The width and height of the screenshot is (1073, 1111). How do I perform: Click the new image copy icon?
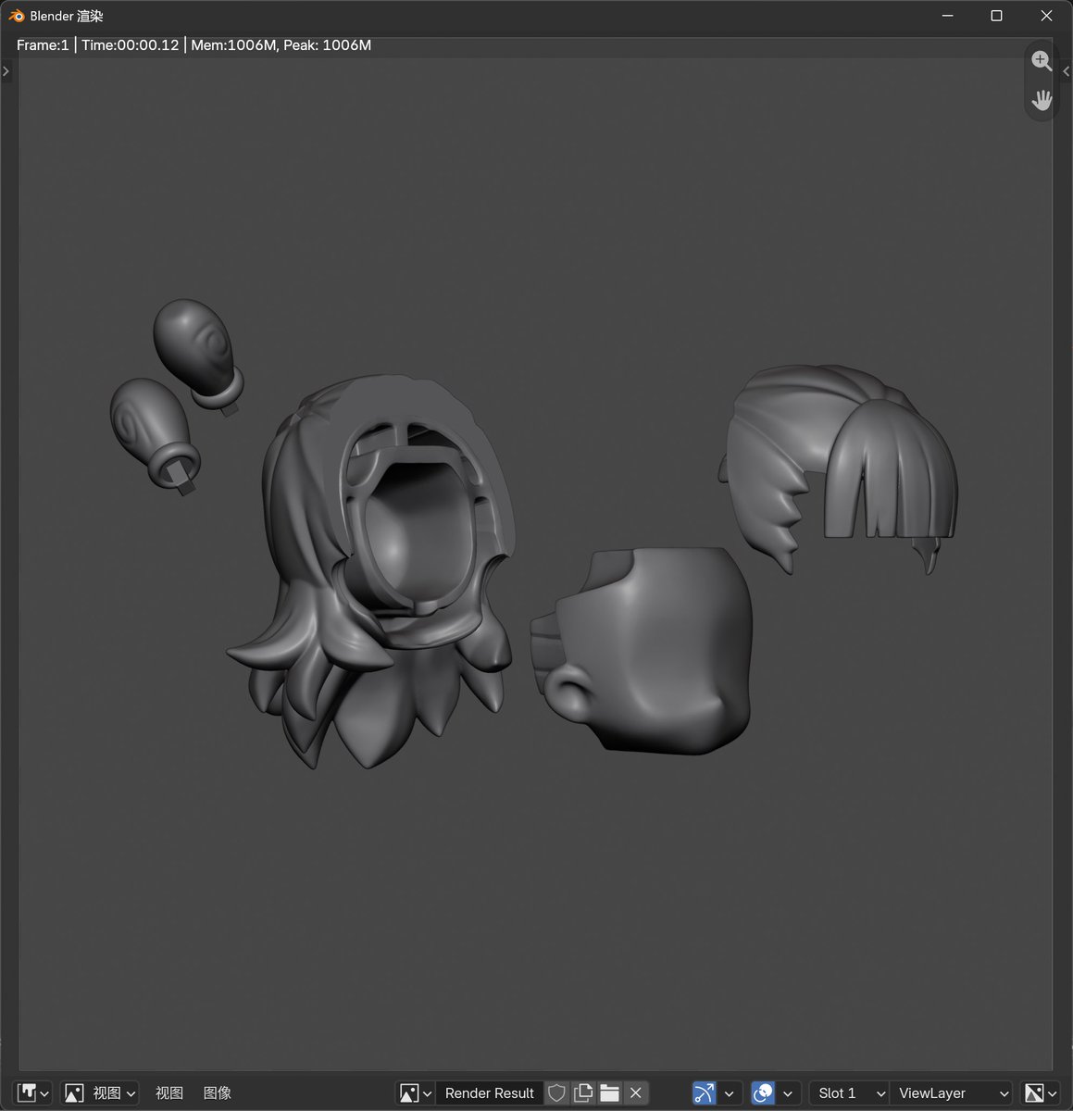click(x=583, y=1093)
